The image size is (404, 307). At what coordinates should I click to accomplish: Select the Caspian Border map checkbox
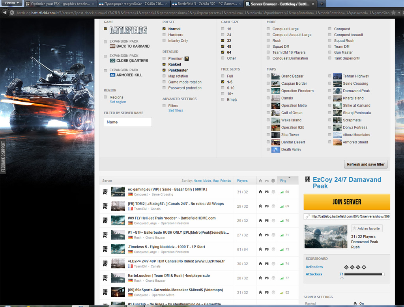point(268,84)
